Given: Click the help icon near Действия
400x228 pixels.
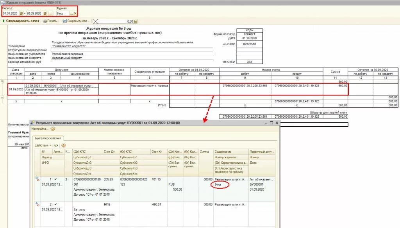Looking at the screenshot, I should coord(64,145).
